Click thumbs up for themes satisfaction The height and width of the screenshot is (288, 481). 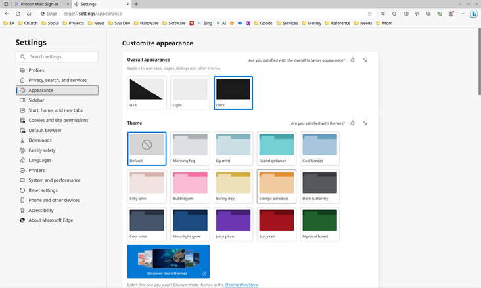click(352, 123)
